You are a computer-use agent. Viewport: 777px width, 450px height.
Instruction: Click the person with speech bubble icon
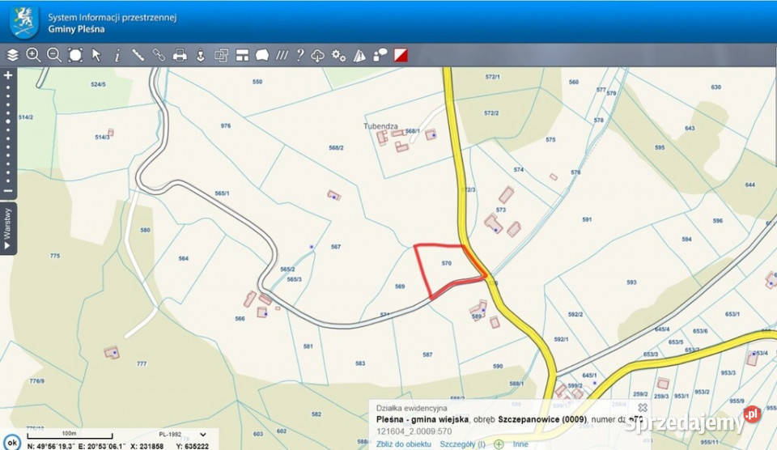(x=380, y=55)
